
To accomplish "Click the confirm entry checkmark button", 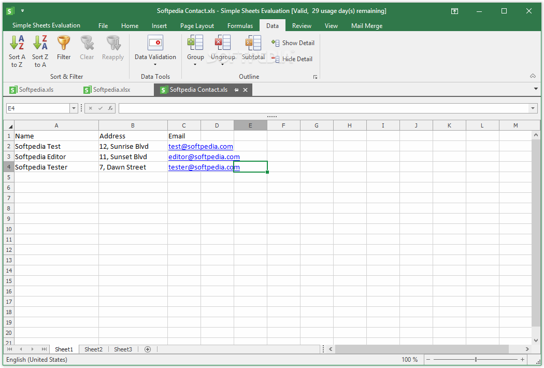I will (101, 108).
